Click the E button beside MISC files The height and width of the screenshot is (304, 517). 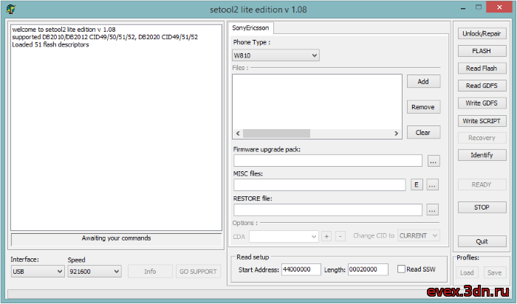pos(417,184)
